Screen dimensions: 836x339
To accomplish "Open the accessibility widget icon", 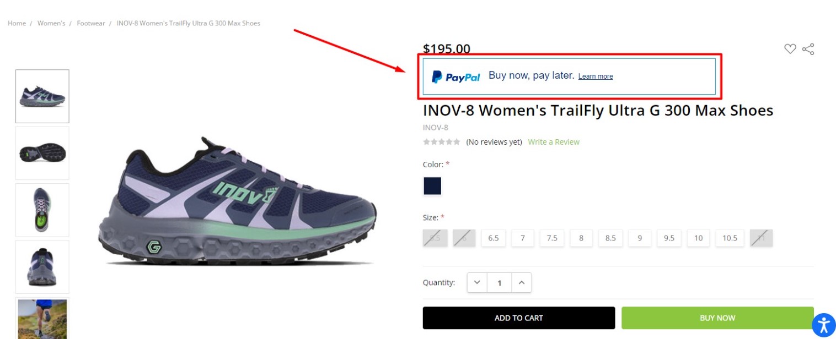I will [x=823, y=324].
